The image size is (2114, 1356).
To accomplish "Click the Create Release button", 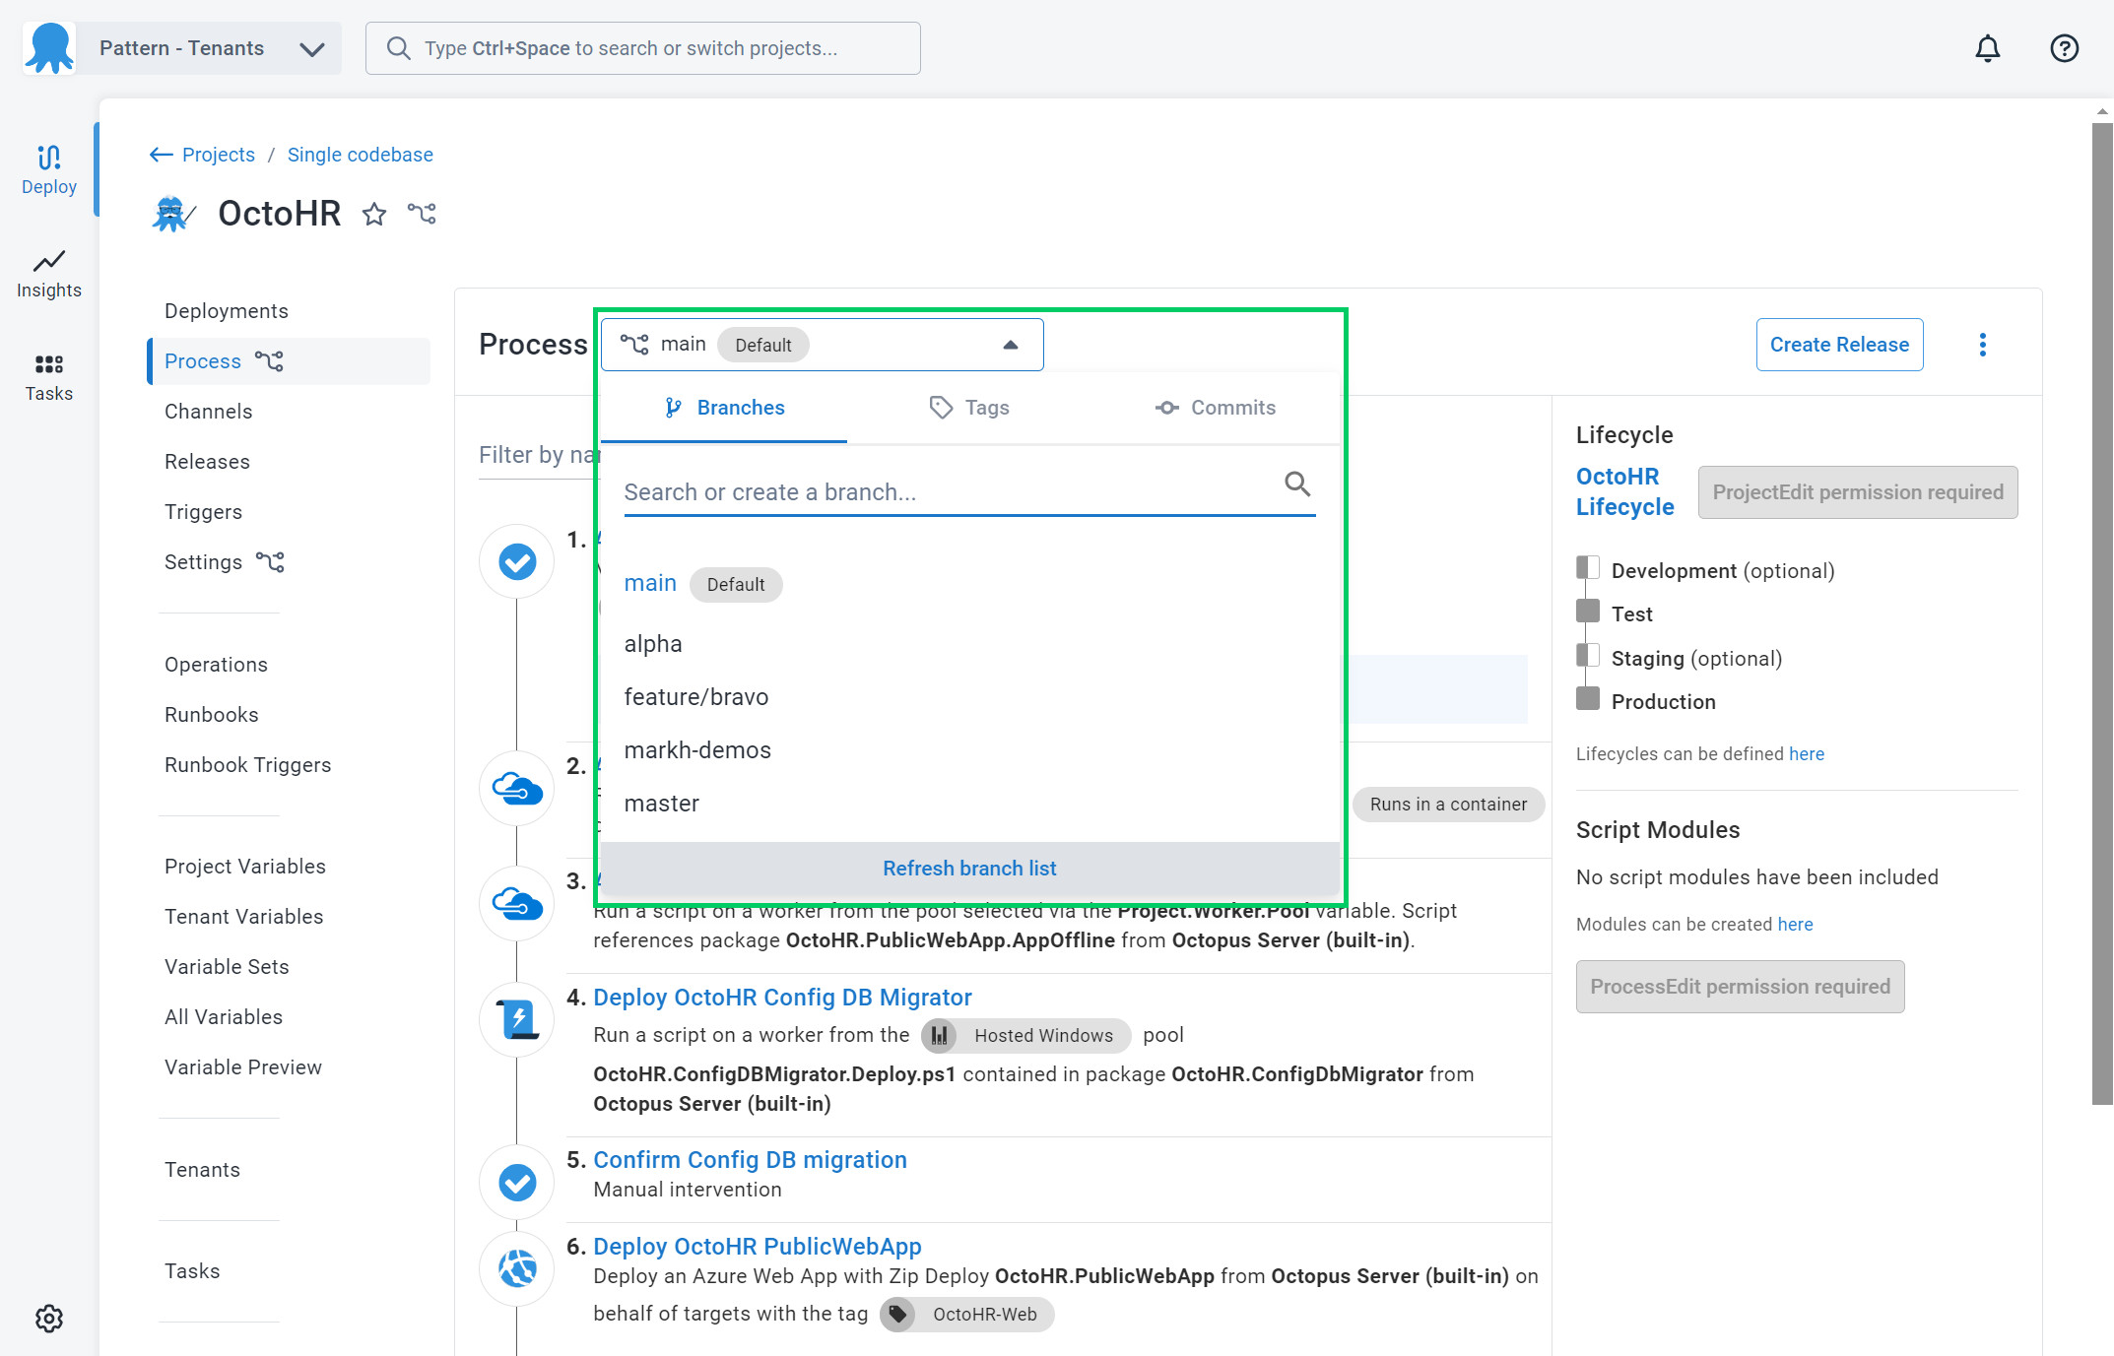I will [1840, 344].
